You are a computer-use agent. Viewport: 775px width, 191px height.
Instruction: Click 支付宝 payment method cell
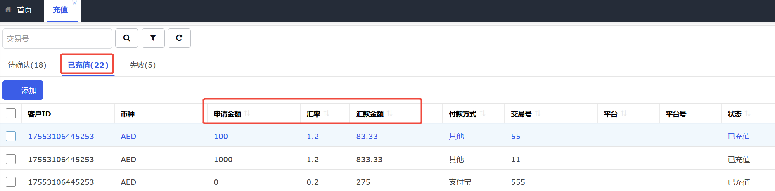pos(460,182)
